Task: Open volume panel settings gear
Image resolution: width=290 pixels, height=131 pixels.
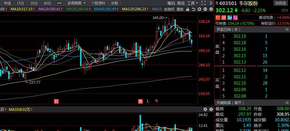Action: click(x=211, y=109)
